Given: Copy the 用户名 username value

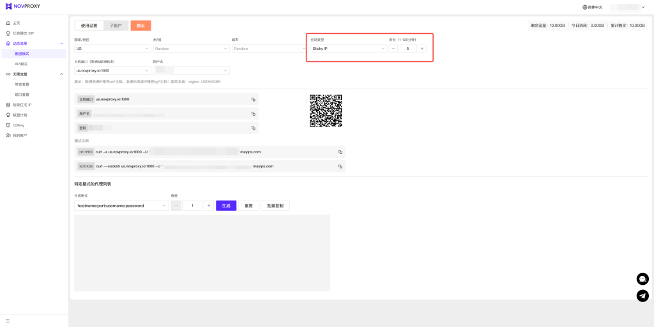Looking at the screenshot, I should (253, 114).
